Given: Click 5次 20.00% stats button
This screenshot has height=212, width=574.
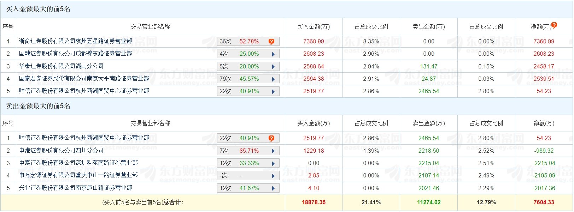Looking at the screenshot, I should point(248,67).
